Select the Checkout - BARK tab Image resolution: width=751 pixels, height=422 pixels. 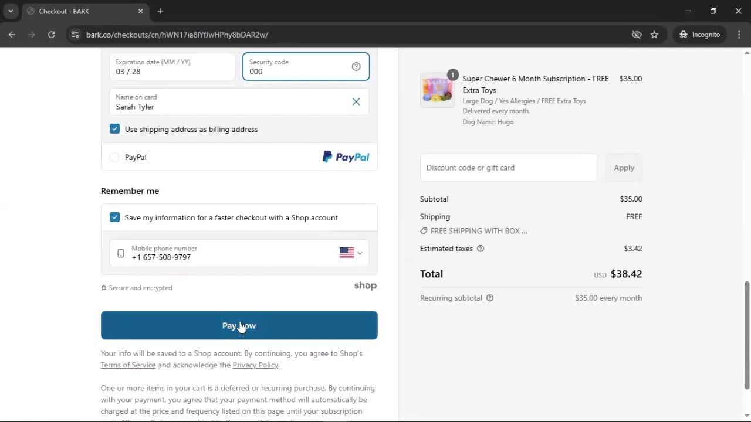click(85, 11)
